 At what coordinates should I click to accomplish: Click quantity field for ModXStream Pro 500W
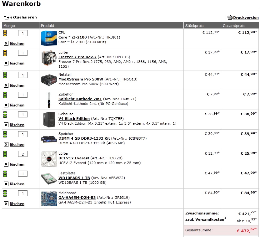[x=23, y=75]
